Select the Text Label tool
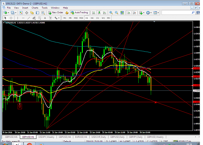The width and height of the screenshot is (203, 145). pyautogui.click(x=50, y=18)
